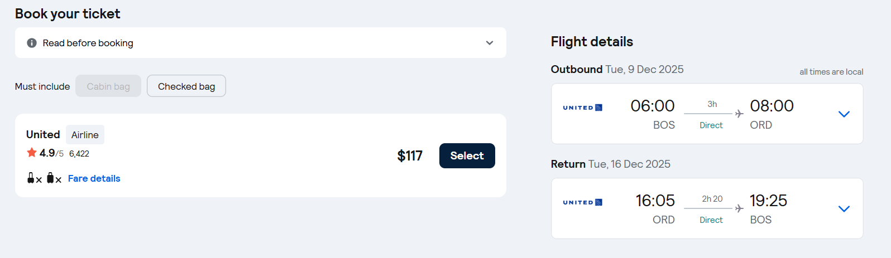Click the Direct label on return flight
The image size is (891, 258).
[711, 220]
